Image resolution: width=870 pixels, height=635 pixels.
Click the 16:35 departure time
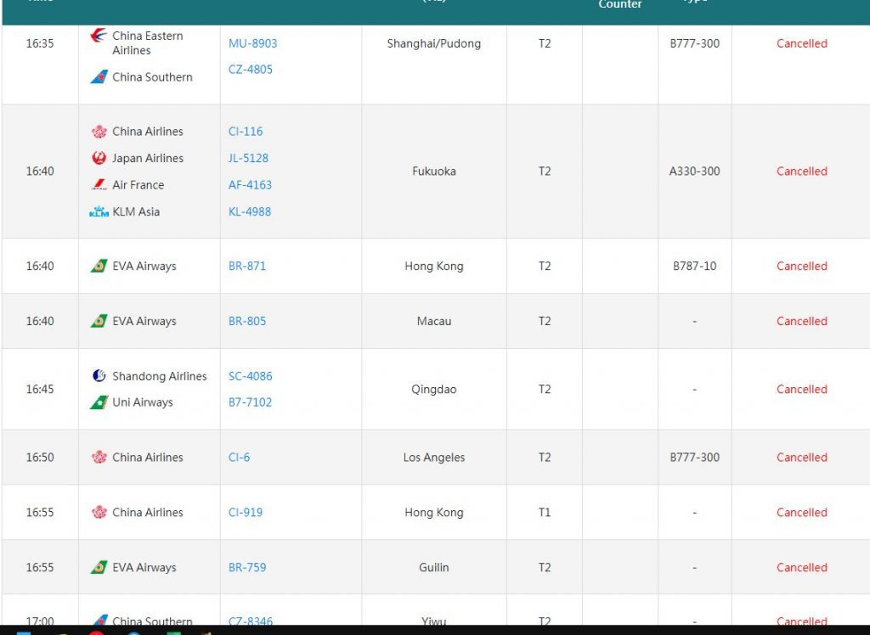pyautogui.click(x=40, y=43)
